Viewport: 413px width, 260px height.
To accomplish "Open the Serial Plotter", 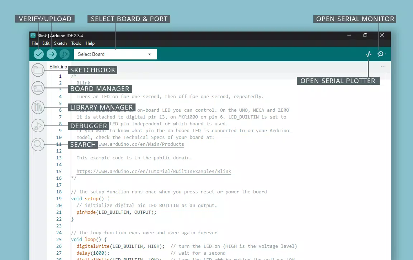I will (369, 54).
